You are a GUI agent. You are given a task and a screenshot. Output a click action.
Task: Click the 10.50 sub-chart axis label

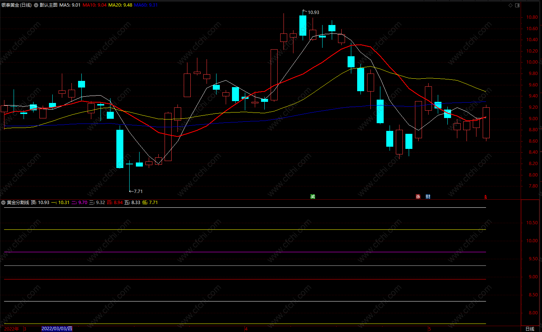click(532, 223)
